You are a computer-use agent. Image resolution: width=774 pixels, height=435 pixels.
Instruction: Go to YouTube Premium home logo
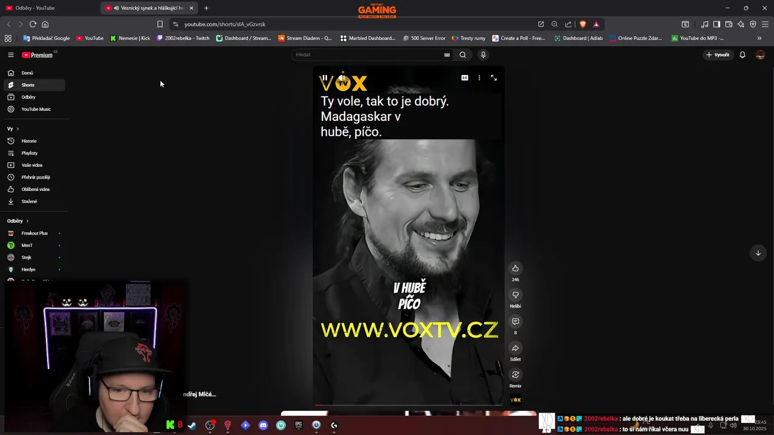37,55
